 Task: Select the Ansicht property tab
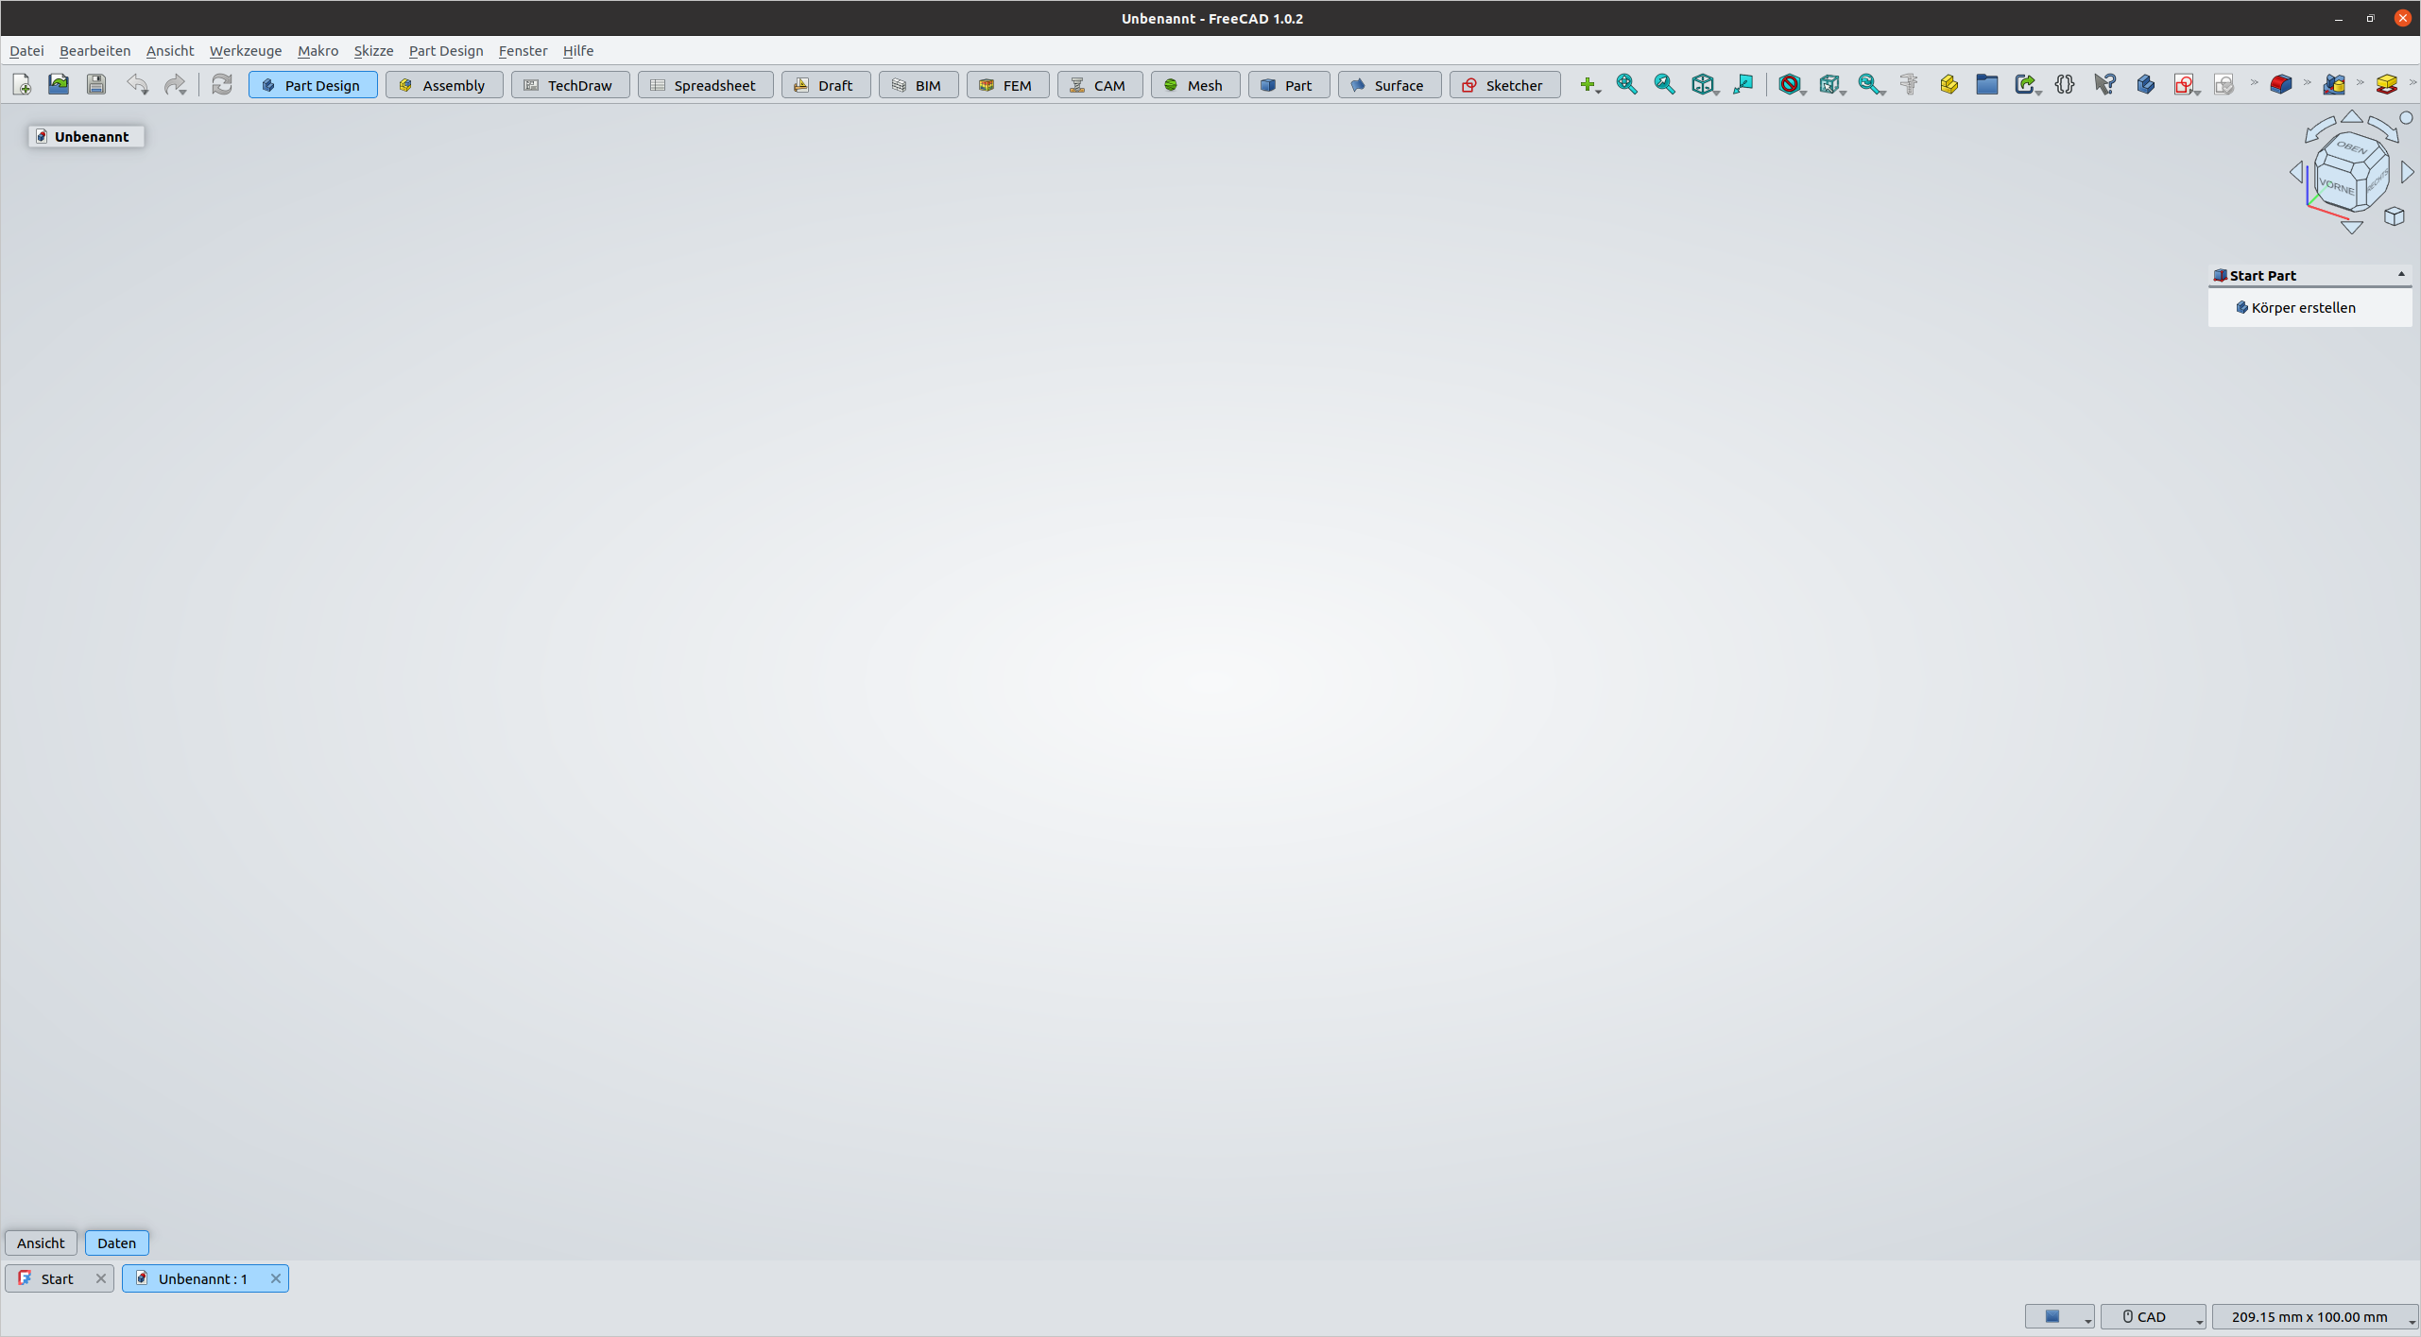pyautogui.click(x=41, y=1243)
